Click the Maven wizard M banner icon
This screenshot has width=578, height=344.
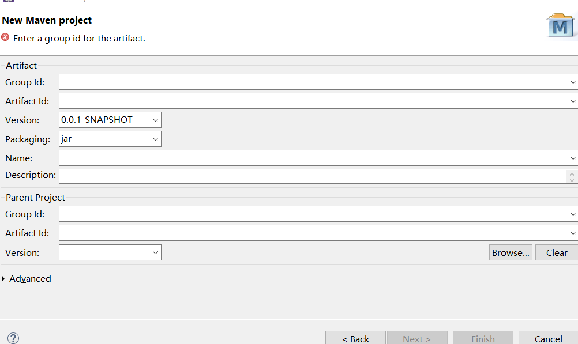[x=561, y=26]
